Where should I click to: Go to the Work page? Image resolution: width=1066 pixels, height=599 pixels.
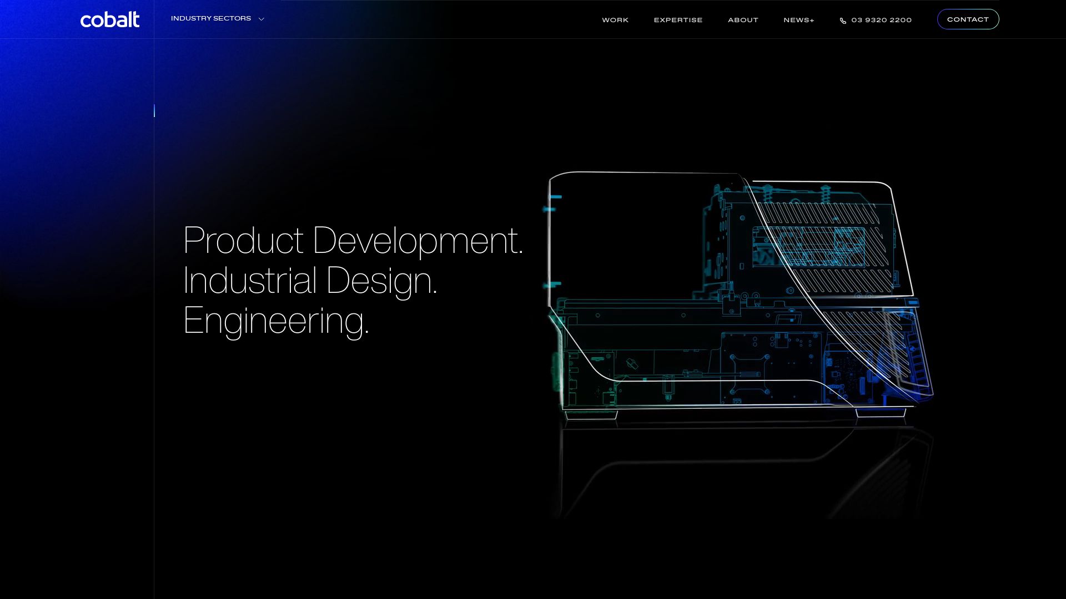tap(615, 20)
